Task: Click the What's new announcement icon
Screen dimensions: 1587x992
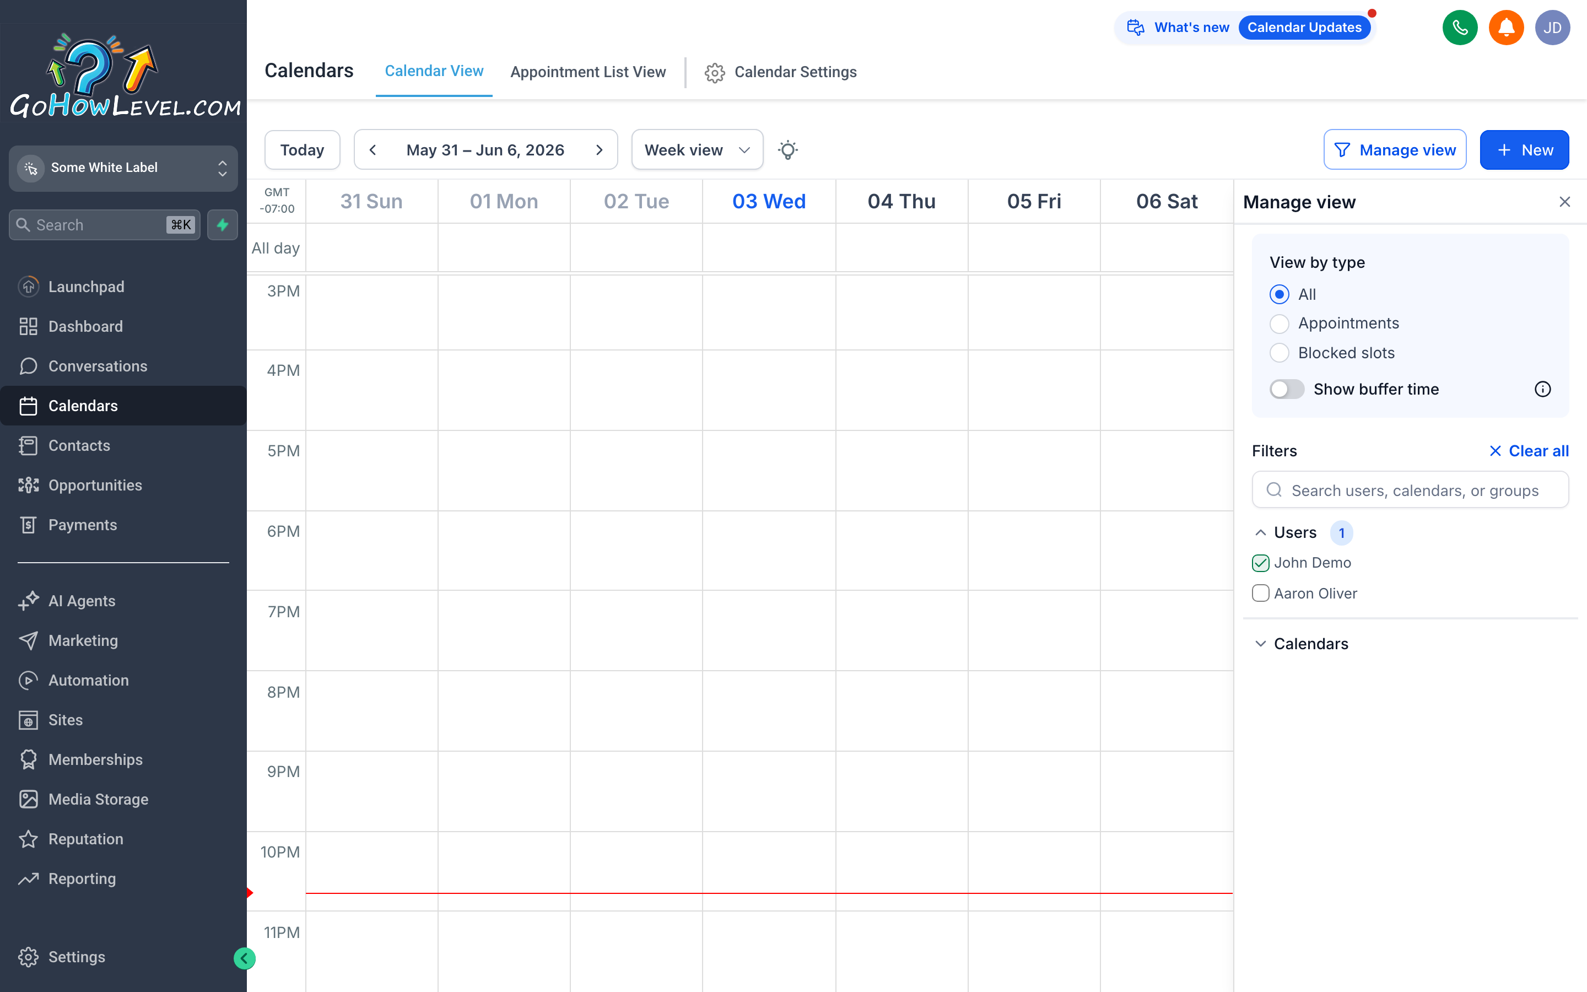Action: pos(1135,28)
